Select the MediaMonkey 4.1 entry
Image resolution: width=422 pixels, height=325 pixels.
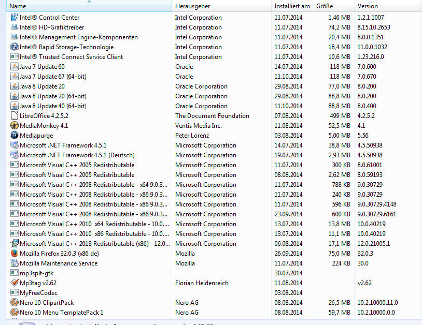coord(44,126)
